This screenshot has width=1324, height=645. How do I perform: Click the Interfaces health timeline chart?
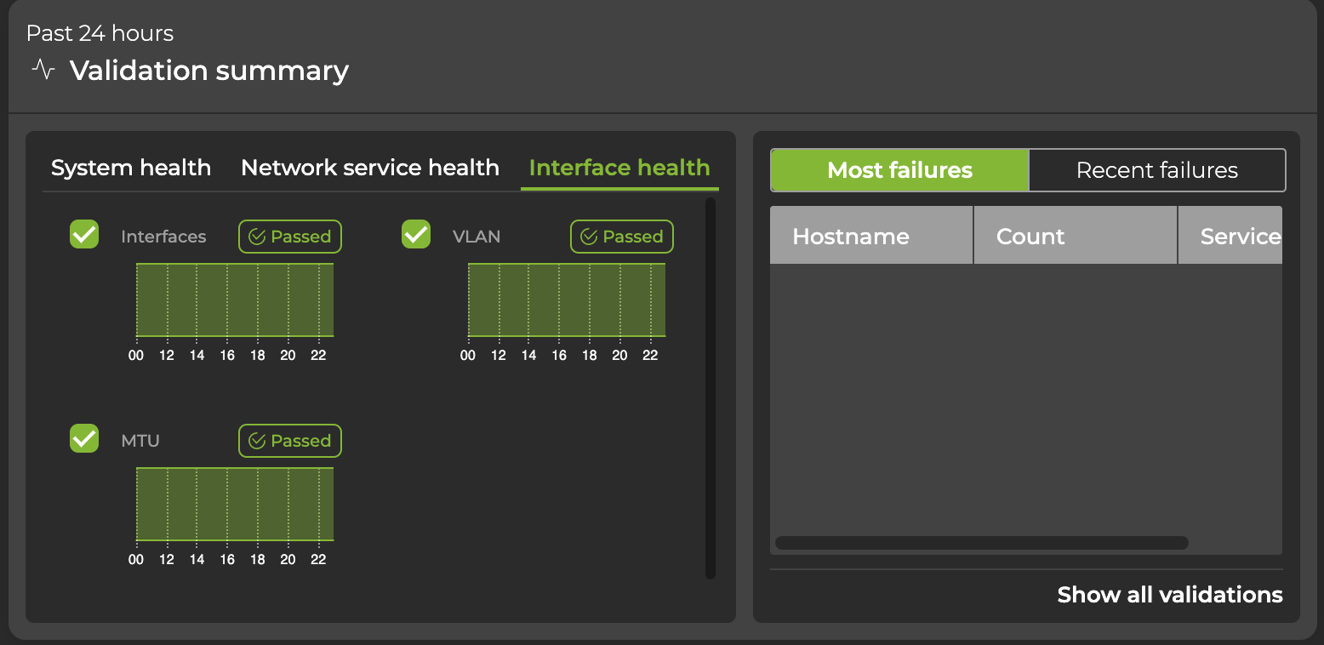[235, 300]
